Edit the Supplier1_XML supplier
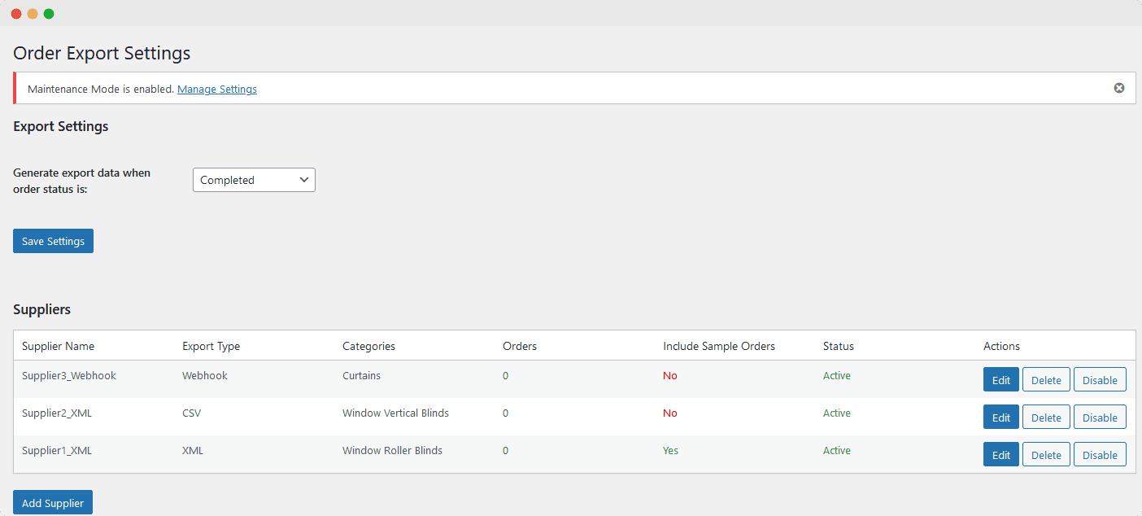1142x516 pixels. (x=1000, y=455)
